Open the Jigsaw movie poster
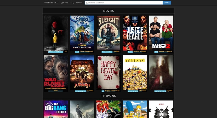The width and height of the screenshot is (217, 118). coord(161,72)
